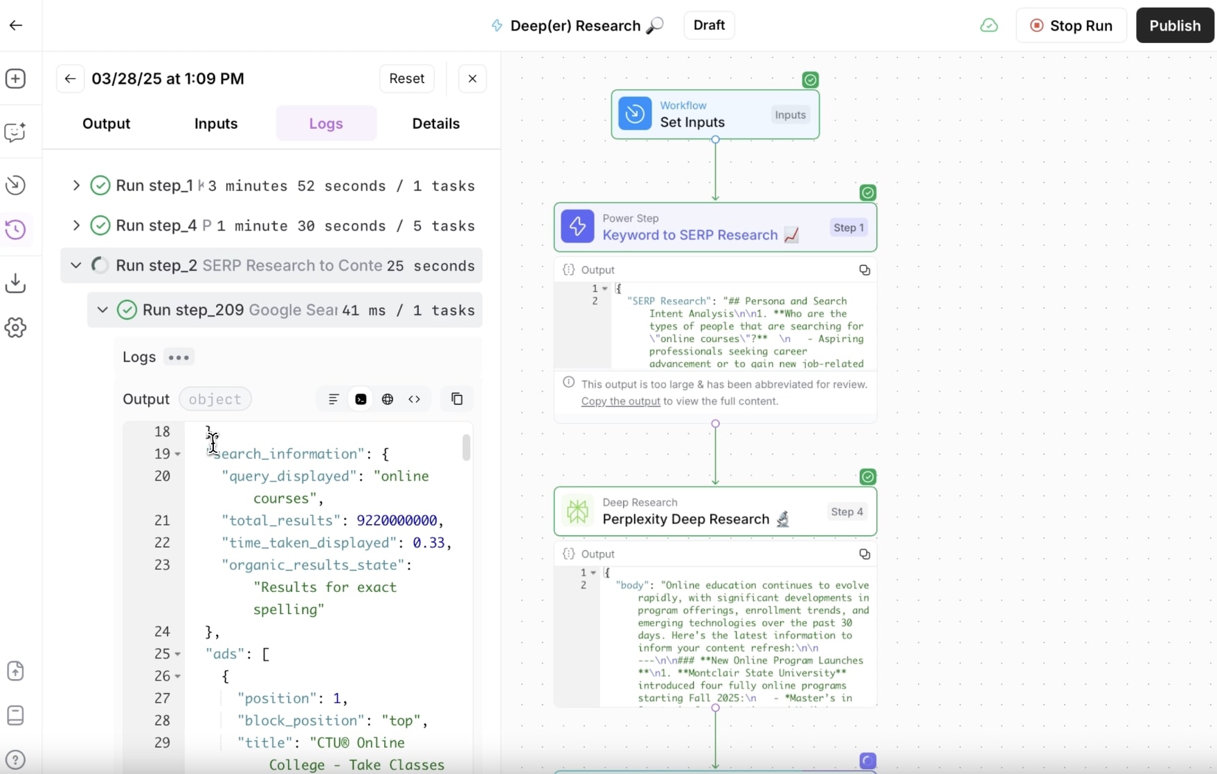Collapse line 19 search_information in JSON
The height and width of the screenshot is (774, 1217).
click(x=177, y=454)
